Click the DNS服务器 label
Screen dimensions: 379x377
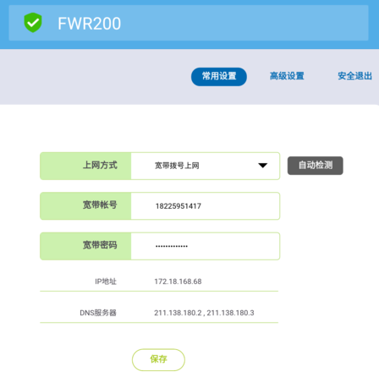pos(98,313)
